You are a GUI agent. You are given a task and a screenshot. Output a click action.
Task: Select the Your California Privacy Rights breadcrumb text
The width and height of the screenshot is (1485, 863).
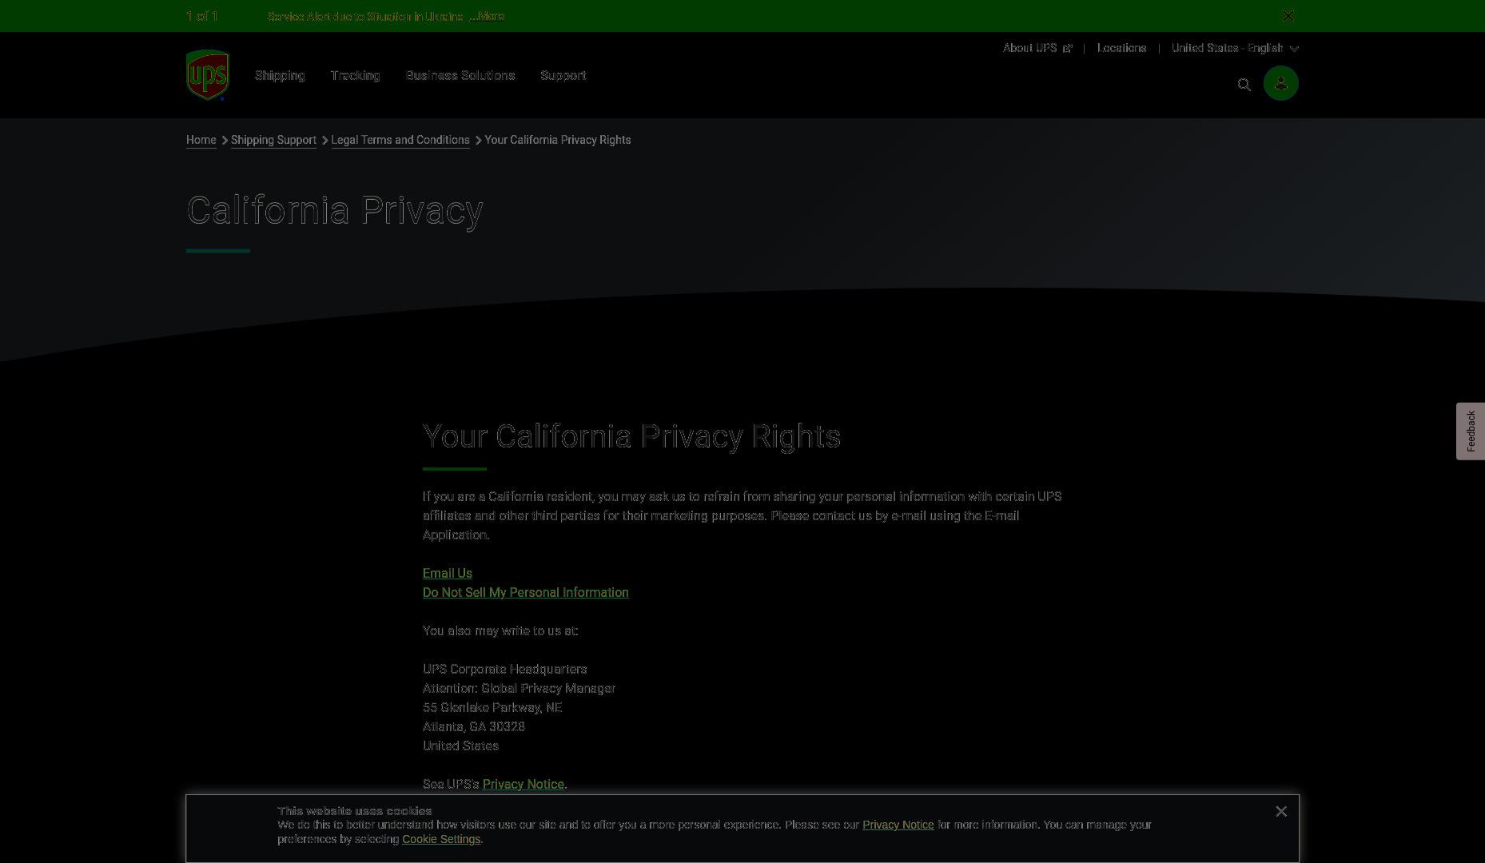pyautogui.click(x=558, y=140)
